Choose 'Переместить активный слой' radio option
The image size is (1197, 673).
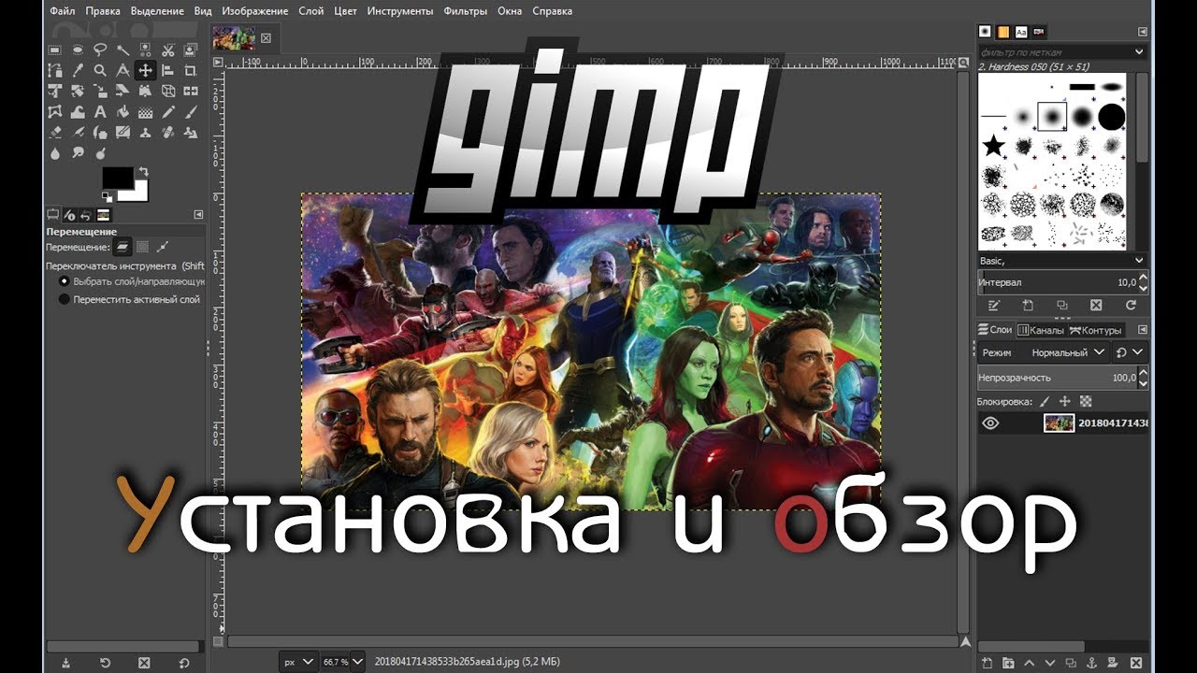[129, 299]
